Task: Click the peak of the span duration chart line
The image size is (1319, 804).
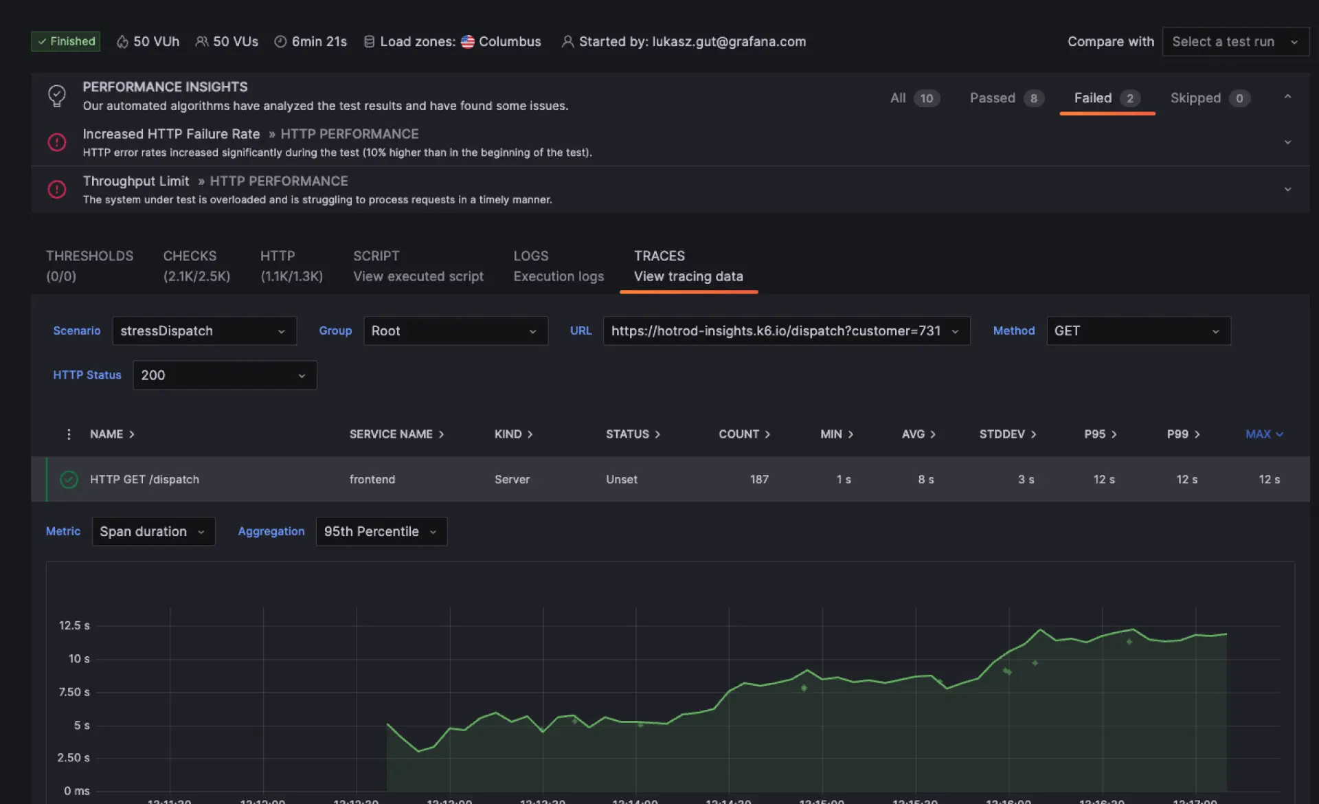Action: click(1040, 629)
